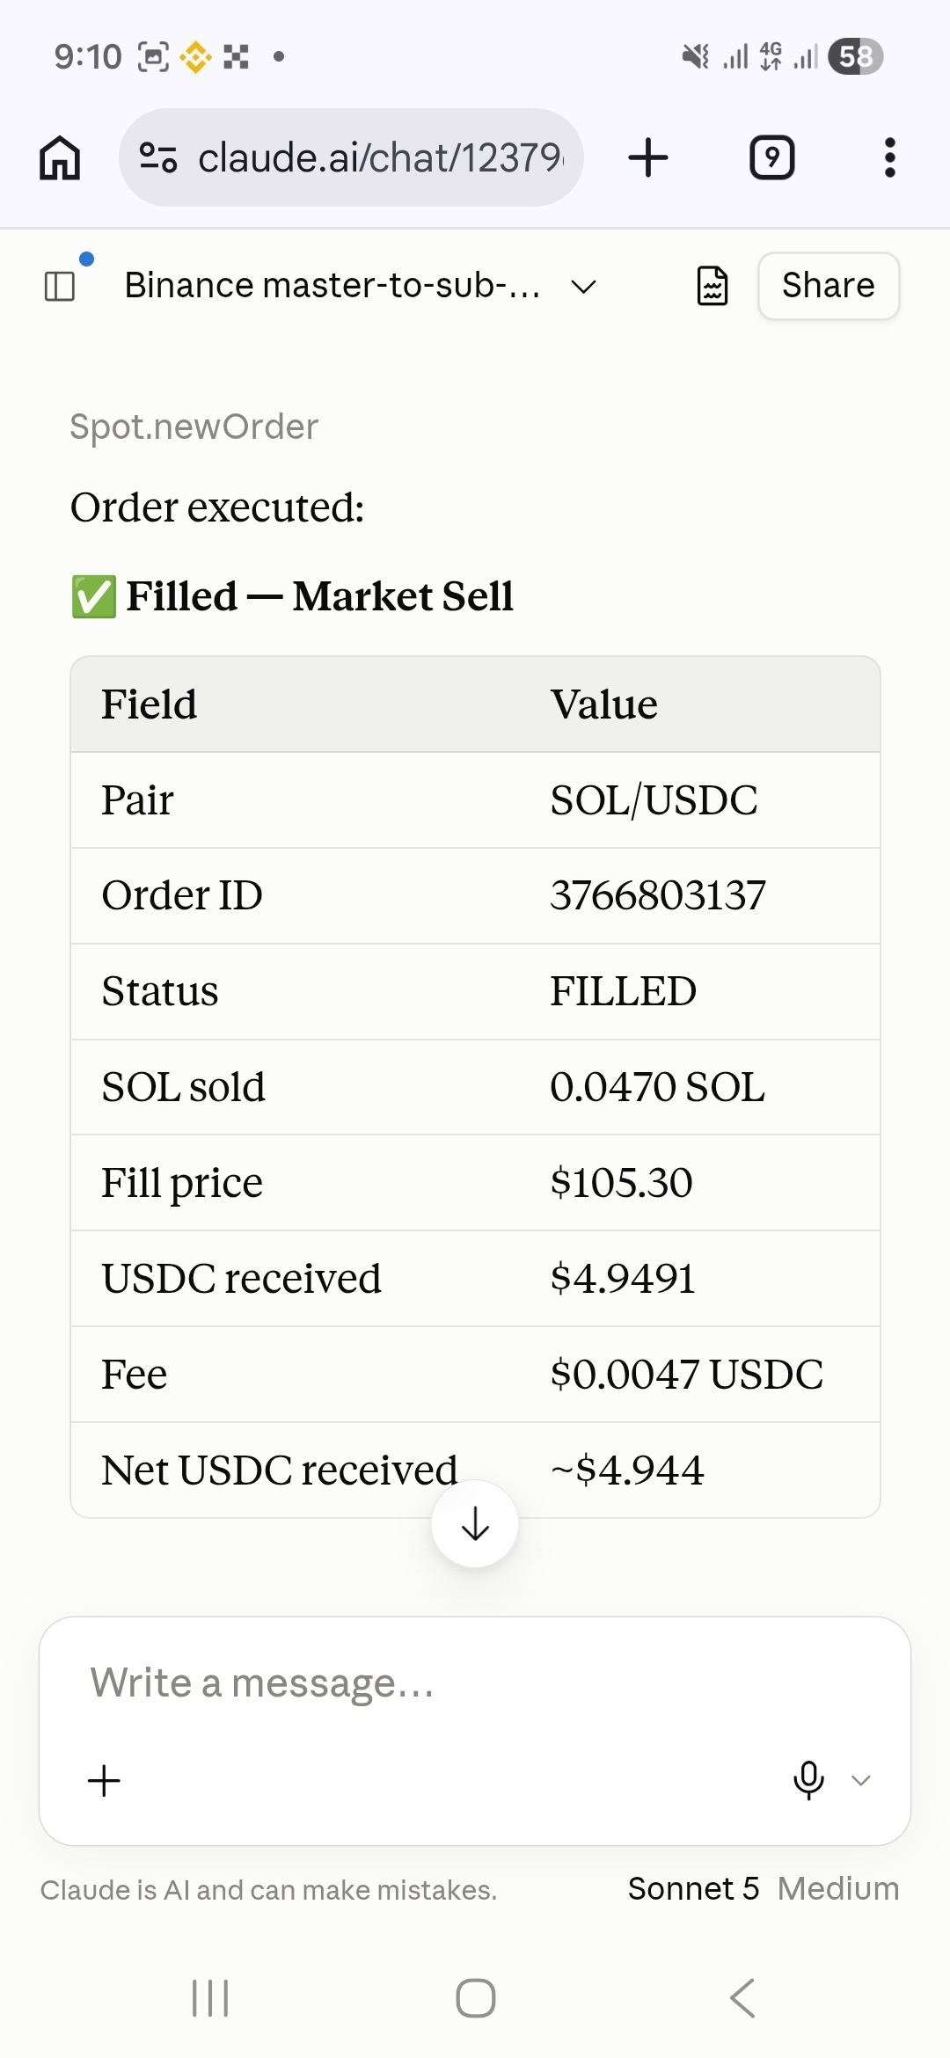Tap the browser home icon

pyautogui.click(x=60, y=158)
